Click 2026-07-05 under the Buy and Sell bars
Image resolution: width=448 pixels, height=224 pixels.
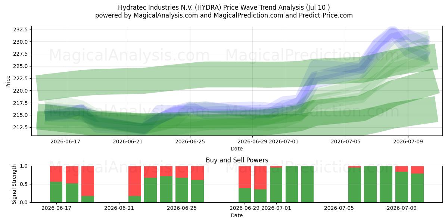click(x=339, y=209)
